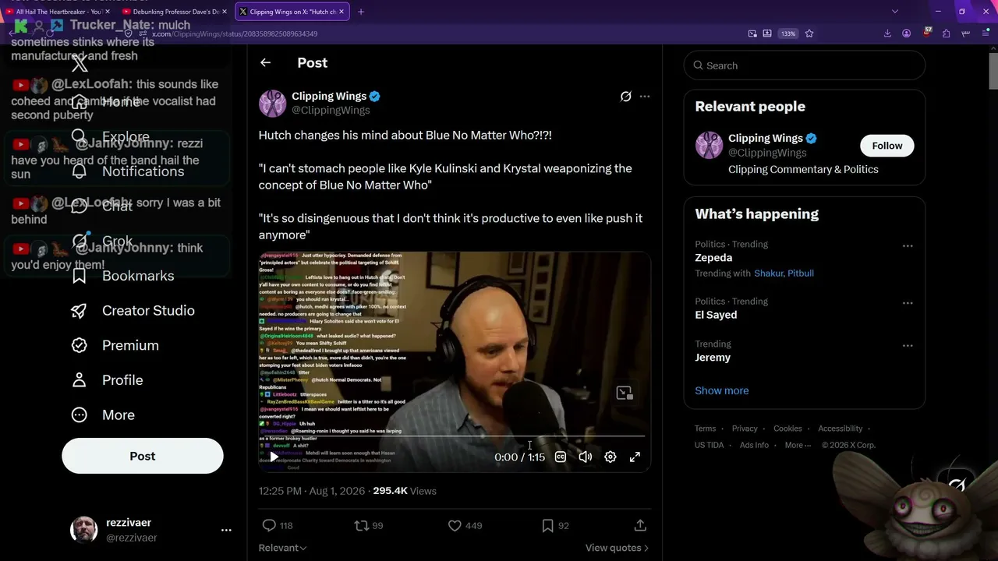Like the post with 449 likes
The width and height of the screenshot is (998, 561).
pos(465,526)
